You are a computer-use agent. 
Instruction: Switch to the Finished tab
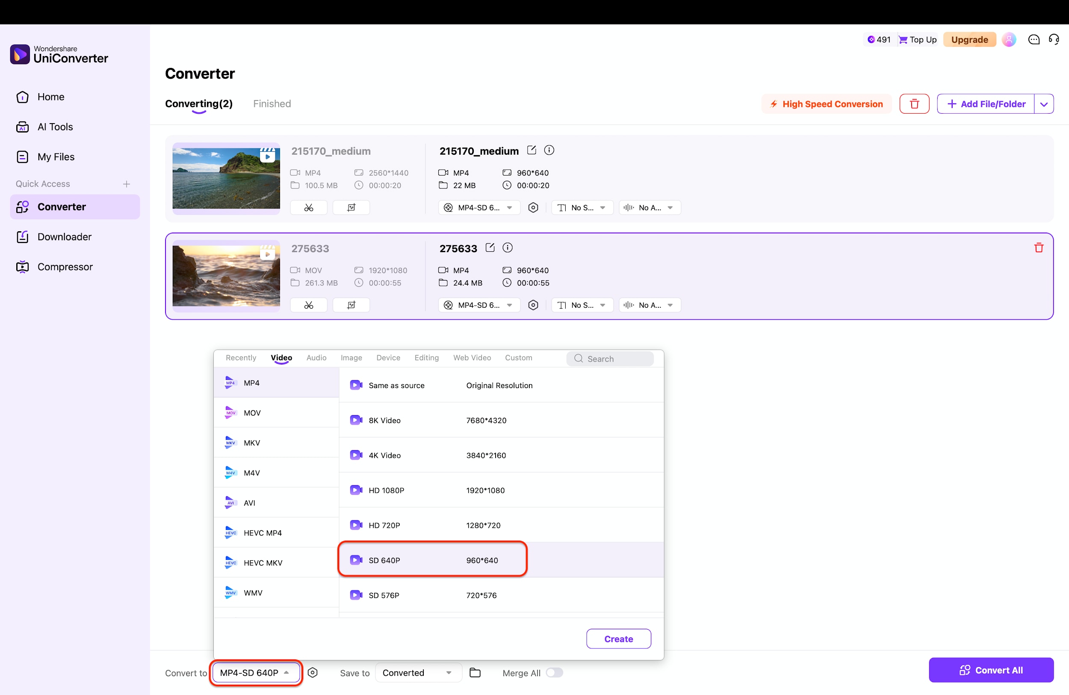coord(272,103)
